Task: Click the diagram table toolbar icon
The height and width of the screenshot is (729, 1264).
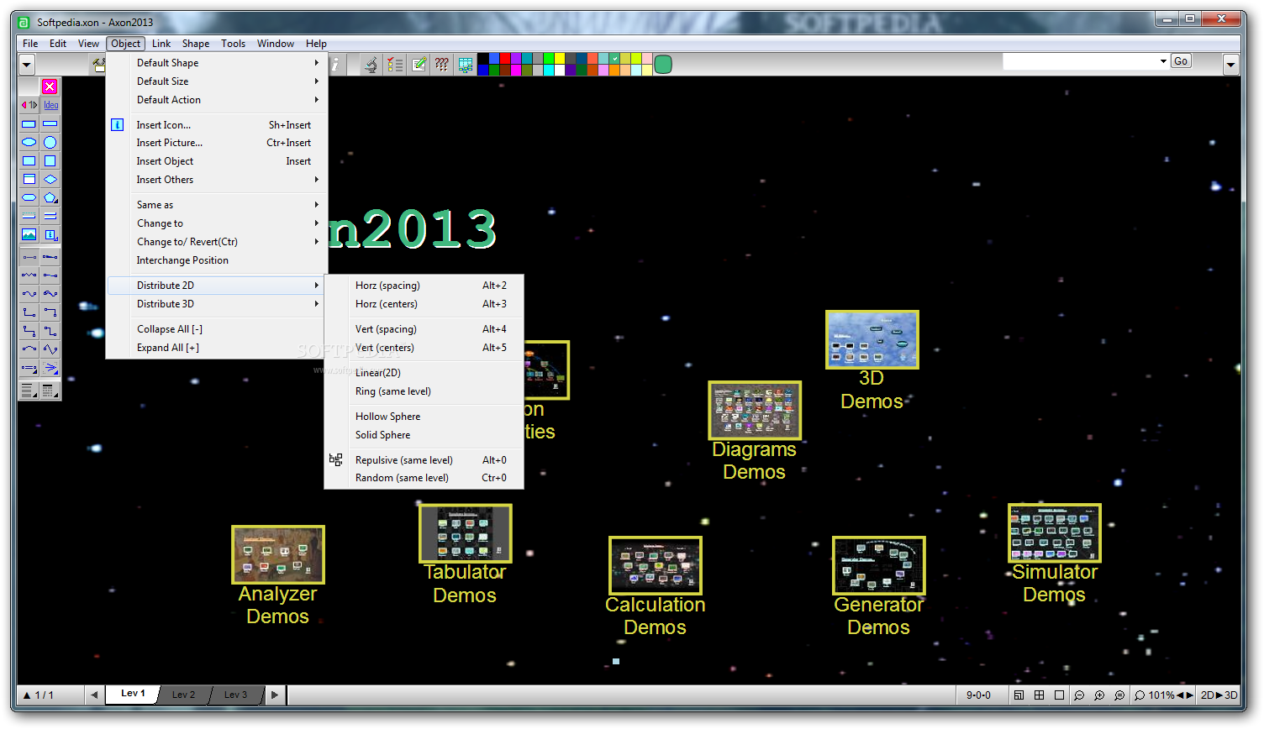Action: coord(466,65)
